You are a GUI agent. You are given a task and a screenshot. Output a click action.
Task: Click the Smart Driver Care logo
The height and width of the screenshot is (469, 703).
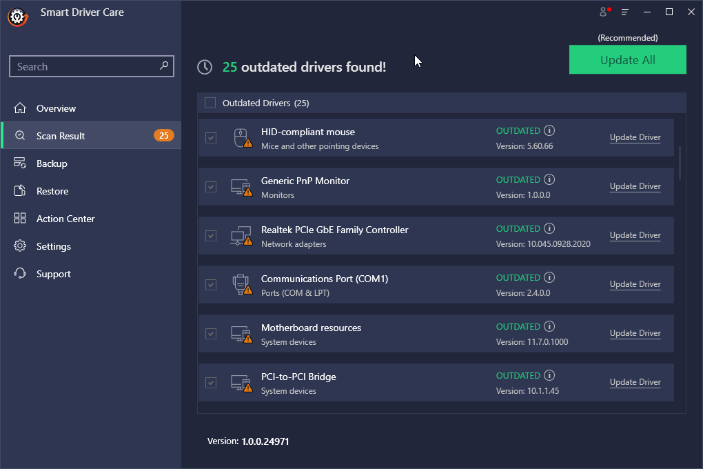click(x=17, y=16)
